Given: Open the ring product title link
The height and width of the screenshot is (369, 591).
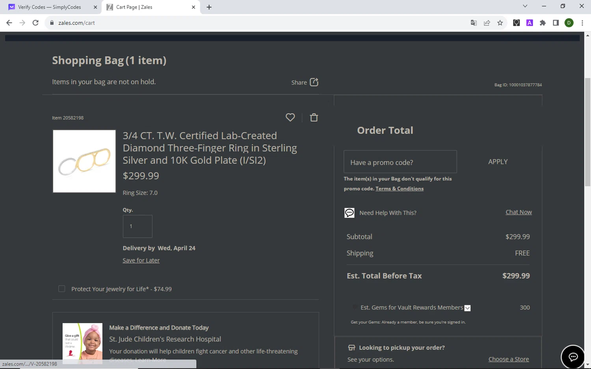Looking at the screenshot, I should 210,148.
